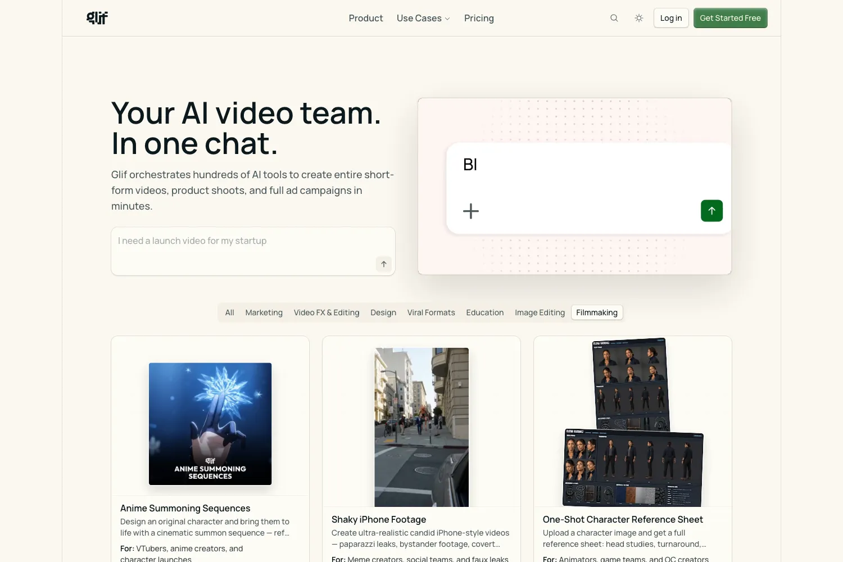This screenshot has width=843, height=562.
Task: Toggle light/dark theme sun icon
Action: 639,18
